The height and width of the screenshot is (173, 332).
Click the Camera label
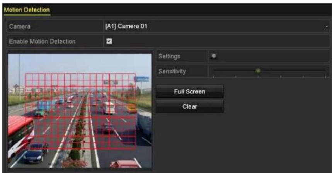pos(20,26)
